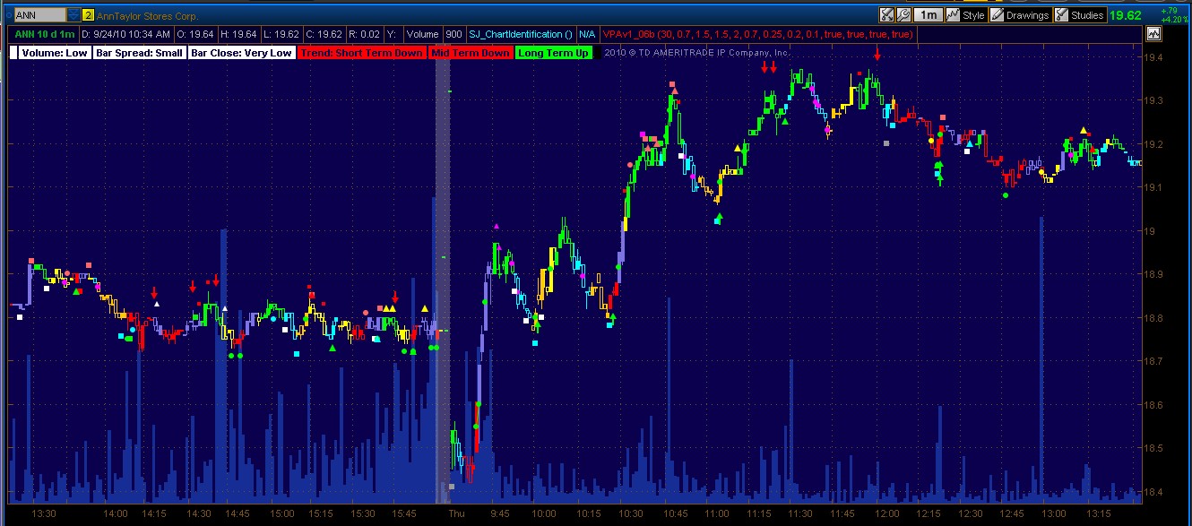Click the last price 19.62 readout

click(1126, 15)
